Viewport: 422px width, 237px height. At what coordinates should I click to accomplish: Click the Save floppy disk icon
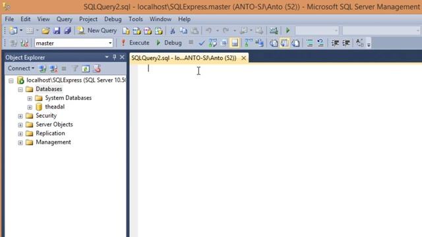(x=57, y=31)
